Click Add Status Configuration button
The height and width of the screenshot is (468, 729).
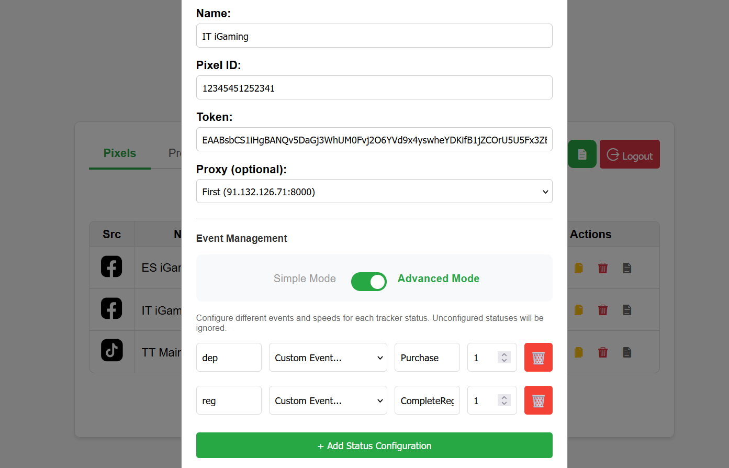click(374, 445)
